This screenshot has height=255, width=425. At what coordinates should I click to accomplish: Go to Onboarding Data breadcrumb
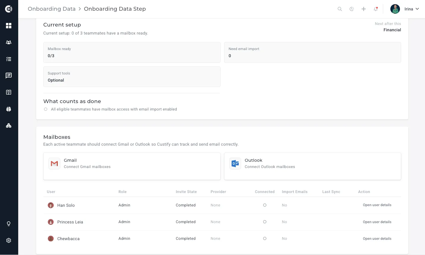point(52,9)
